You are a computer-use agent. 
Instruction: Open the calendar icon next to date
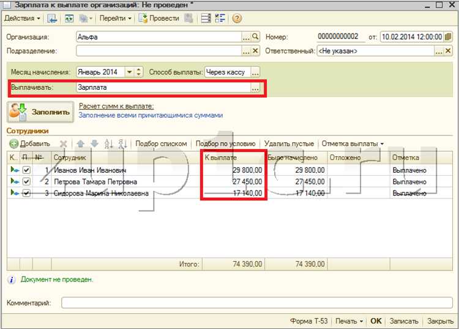448,37
